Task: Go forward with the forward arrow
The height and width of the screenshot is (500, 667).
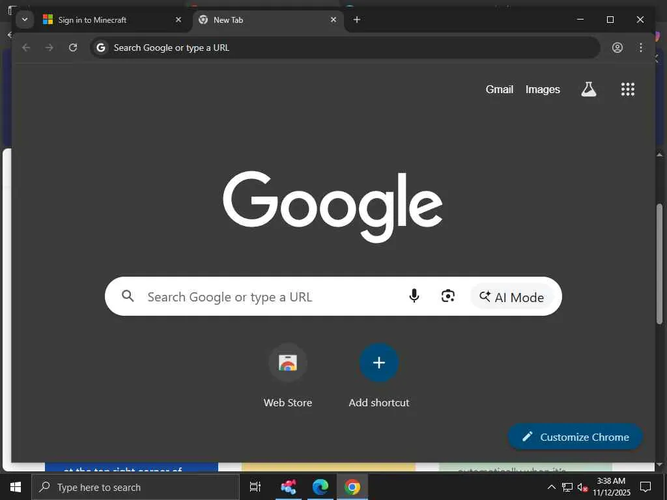Action: (x=50, y=48)
